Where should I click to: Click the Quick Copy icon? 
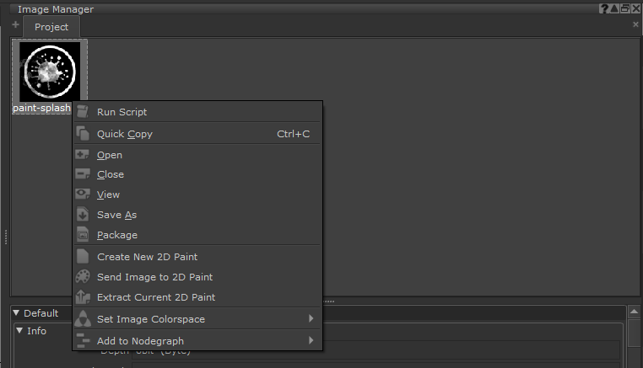pyautogui.click(x=82, y=134)
